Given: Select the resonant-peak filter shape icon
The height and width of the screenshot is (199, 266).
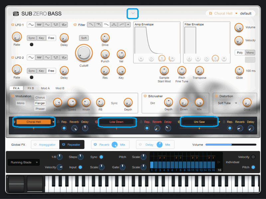Looking at the screenshot, I should point(98,25).
